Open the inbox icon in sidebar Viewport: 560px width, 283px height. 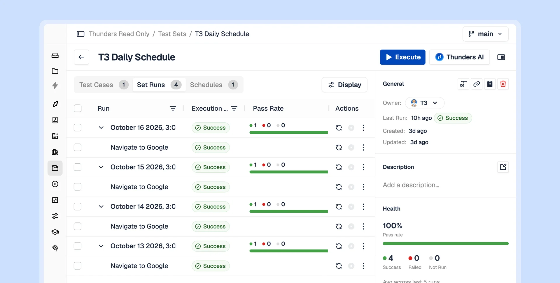(x=55, y=55)
